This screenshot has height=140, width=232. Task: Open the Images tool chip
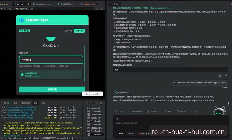tap(181, 111)
